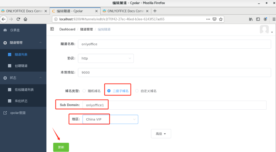Click the Dashboard breadcrumb link
This screenshot has width=276, height=152.
click(67, 29)
